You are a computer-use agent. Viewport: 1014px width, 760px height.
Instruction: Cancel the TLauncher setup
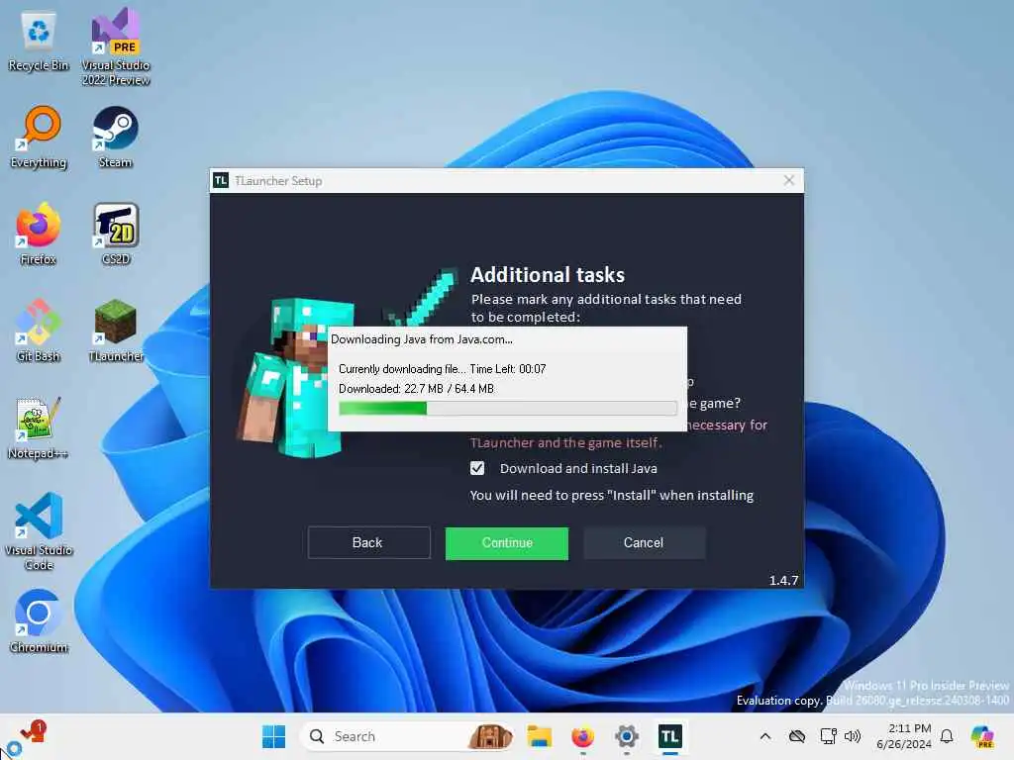644,542
